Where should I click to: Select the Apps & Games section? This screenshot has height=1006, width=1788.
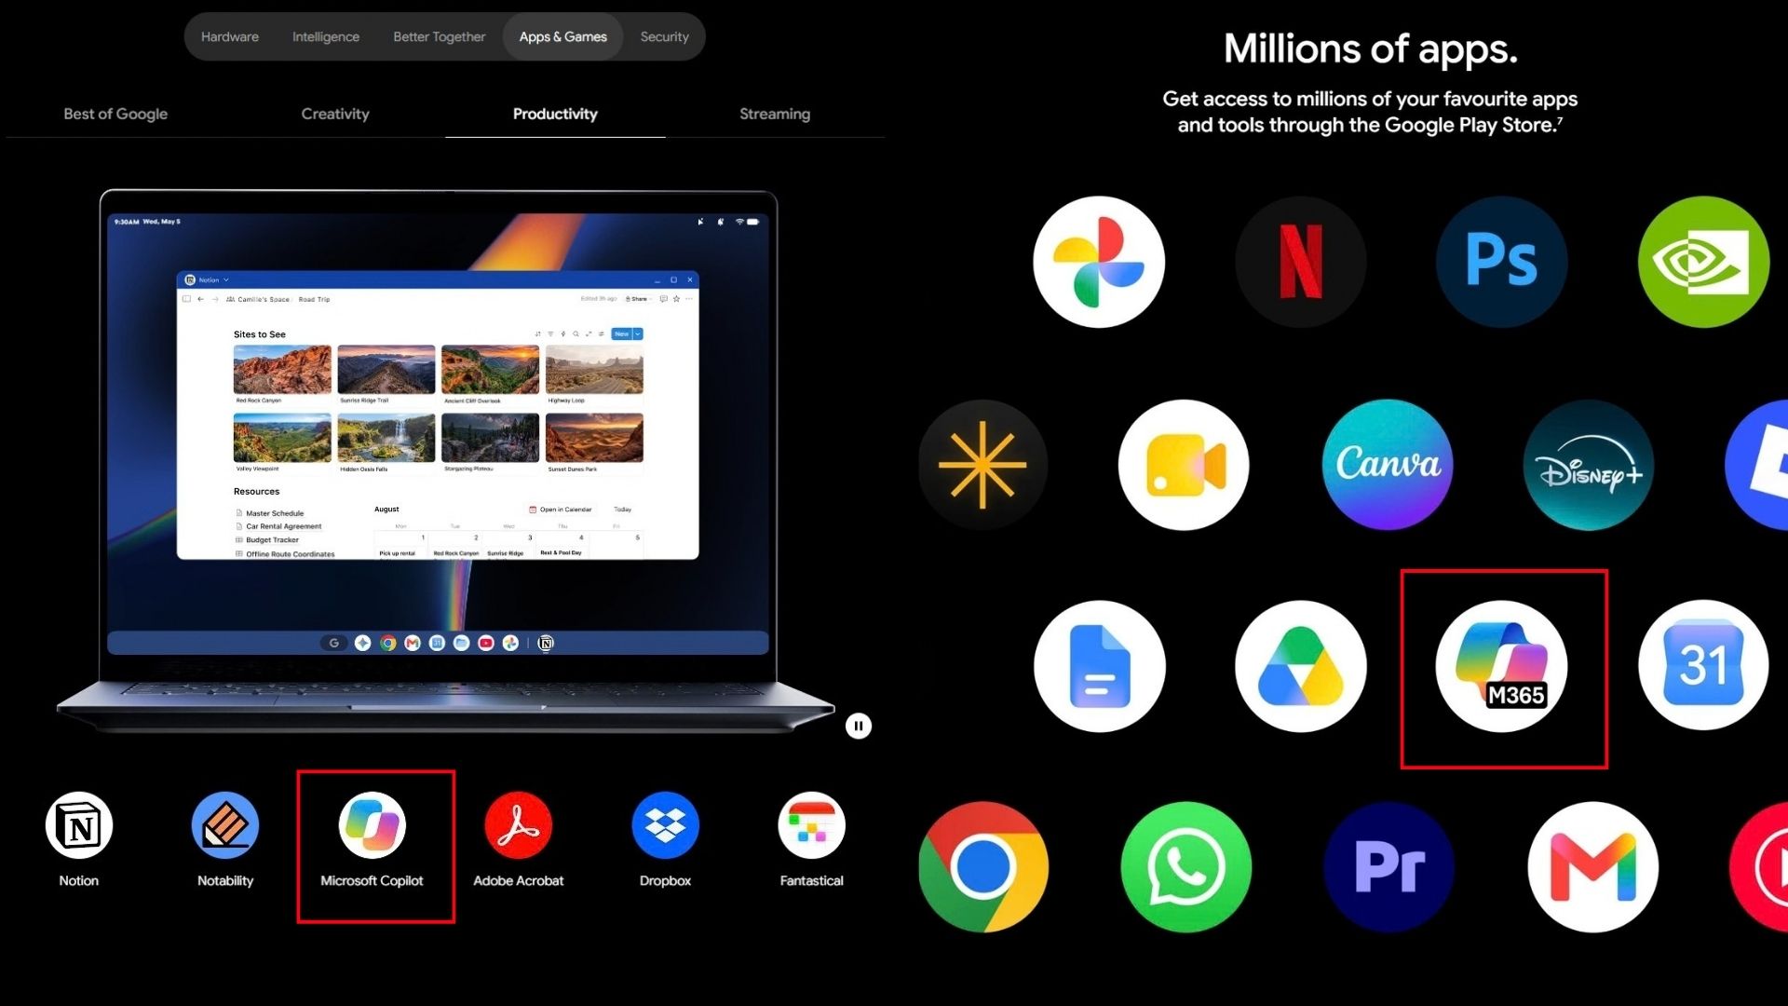(x=563, y=36)
